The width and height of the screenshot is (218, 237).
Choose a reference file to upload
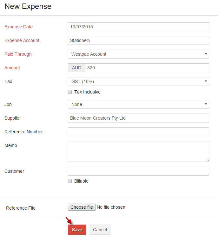coord(82,207)
